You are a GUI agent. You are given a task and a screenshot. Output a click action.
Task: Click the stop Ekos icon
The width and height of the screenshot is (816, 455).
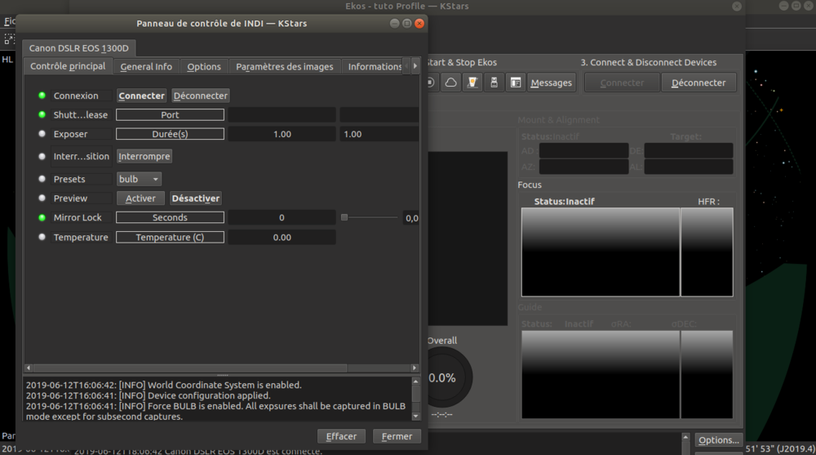(x=432, y=83)
